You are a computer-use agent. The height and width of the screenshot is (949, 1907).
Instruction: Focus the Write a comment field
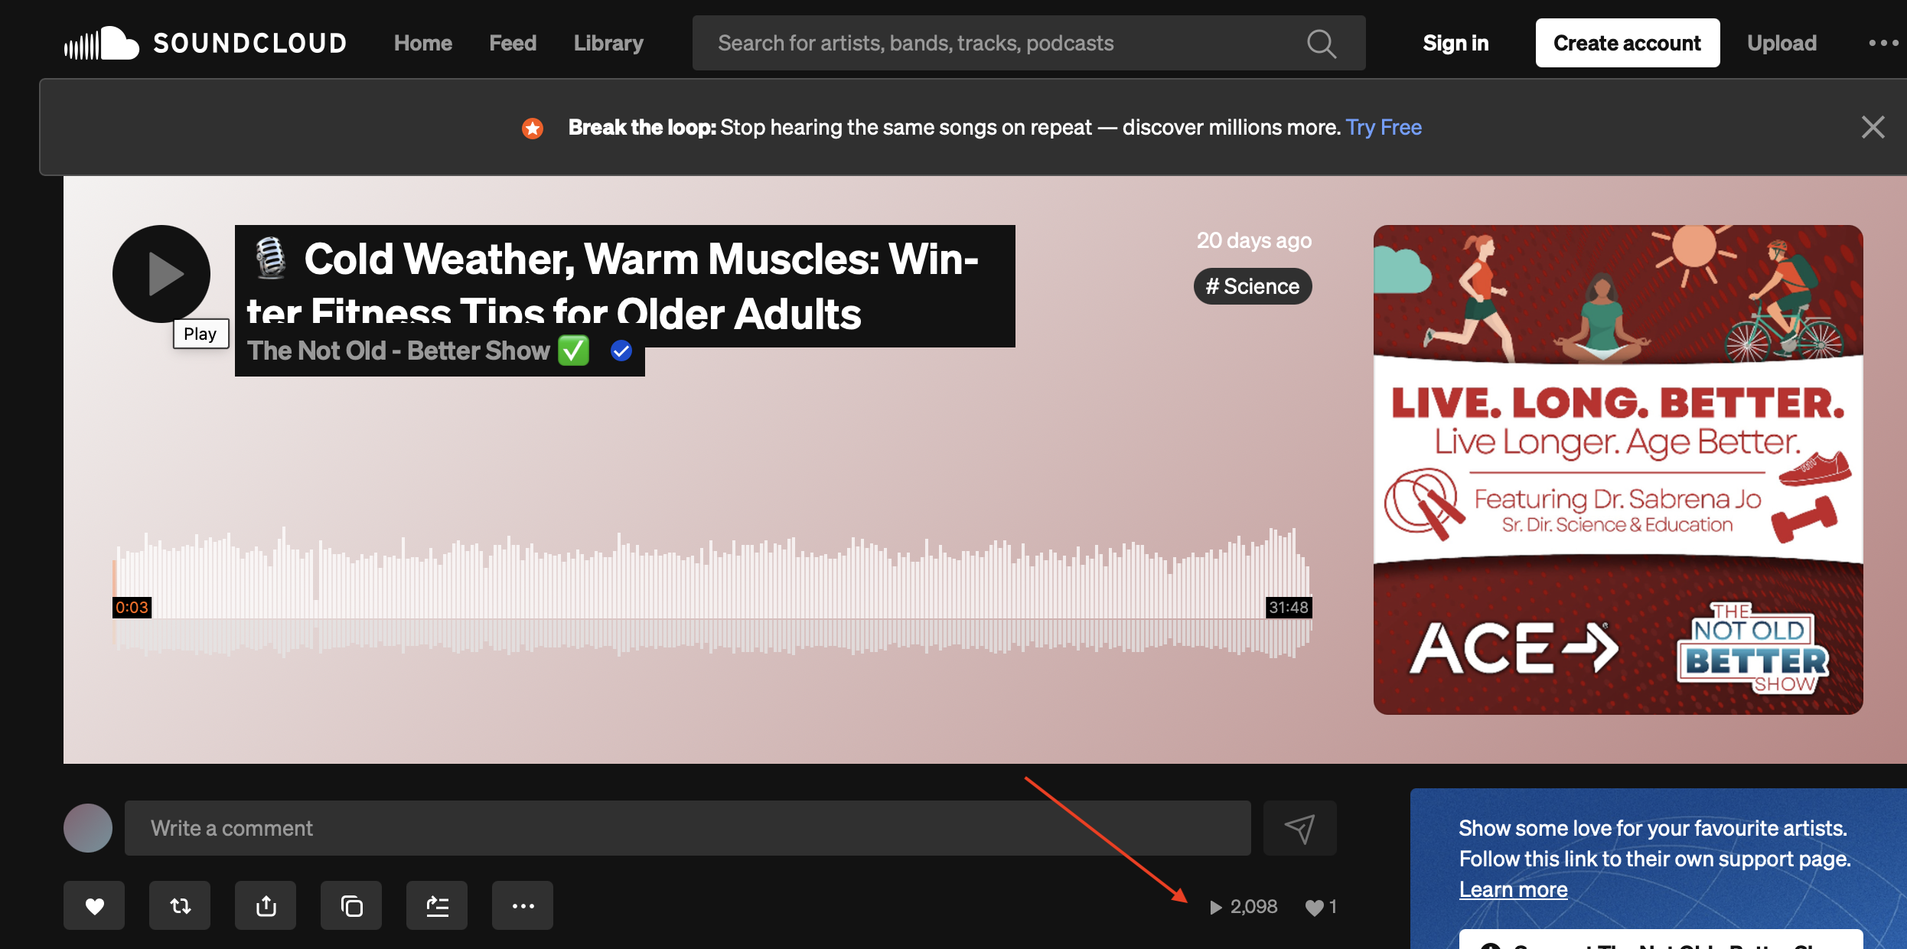pos(687,828)
